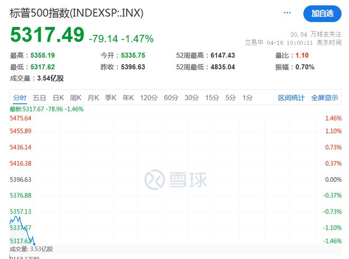The image size is (349, 259).
Task: Select the 120分 interval tab
Action: click(149, 98)
